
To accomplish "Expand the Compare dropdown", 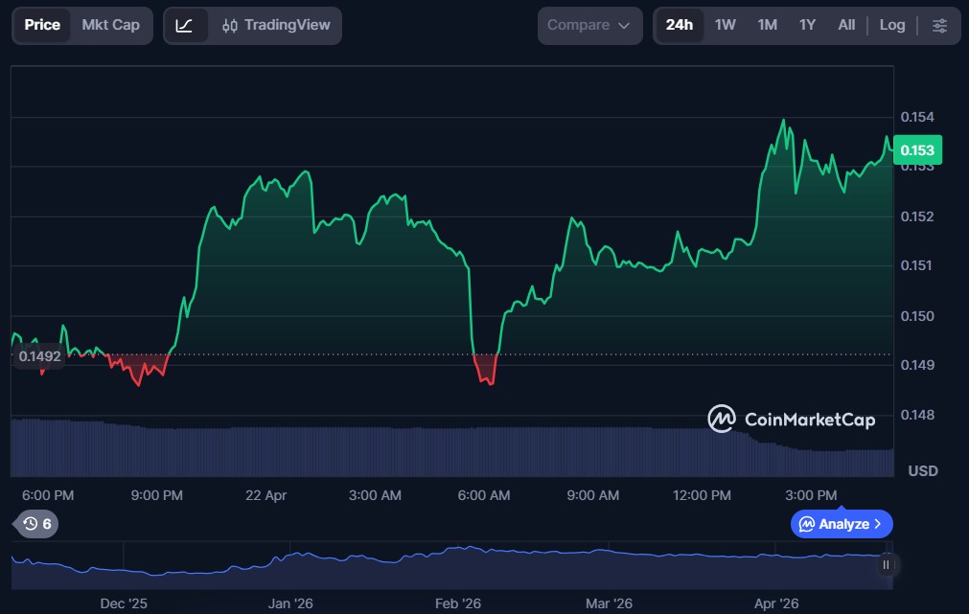I will [x=588, y=26].
